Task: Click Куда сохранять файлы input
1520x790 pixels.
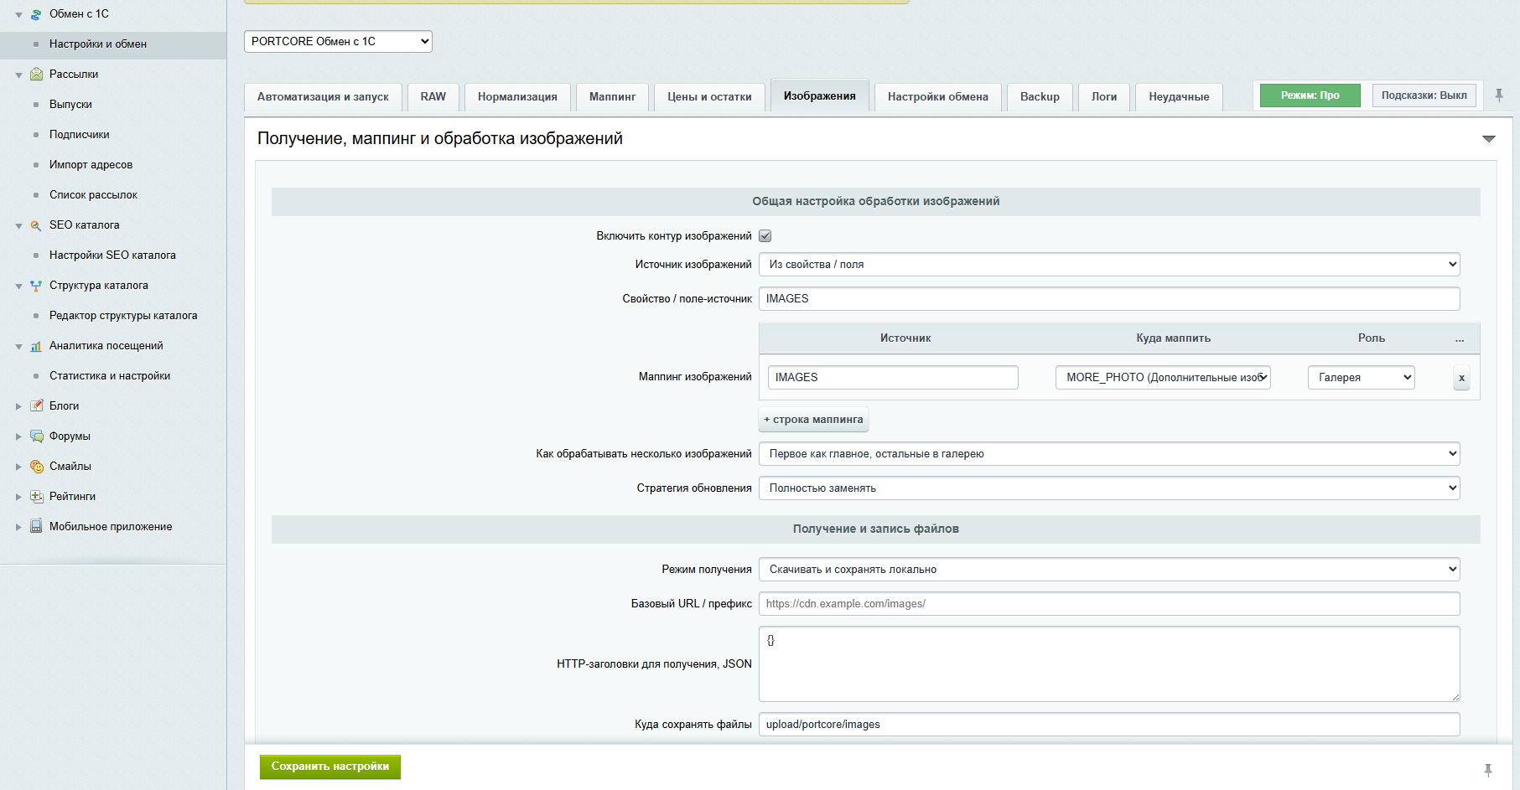Action: pos(1109,725)
